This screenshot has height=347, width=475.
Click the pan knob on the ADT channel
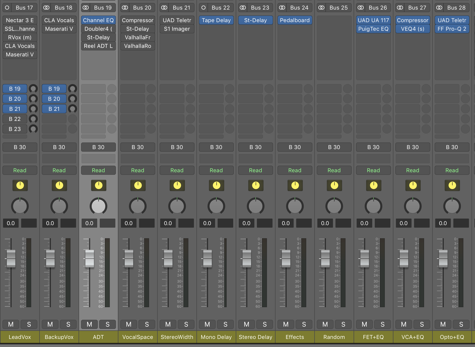coord(98,206)
